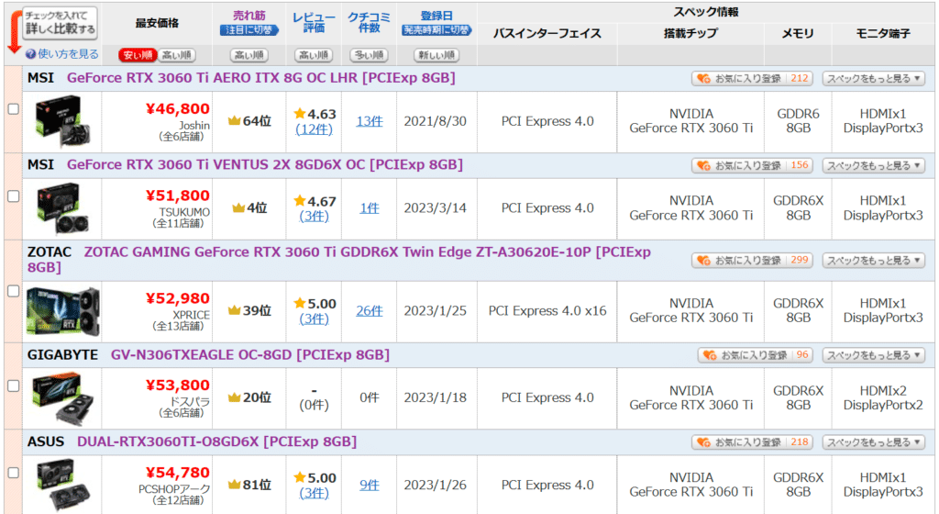Image resolution: width=939 pixels, height=514 pixels.
Task: Add ASUS DUAL to favorites (218)
Action: click(752, 442)
